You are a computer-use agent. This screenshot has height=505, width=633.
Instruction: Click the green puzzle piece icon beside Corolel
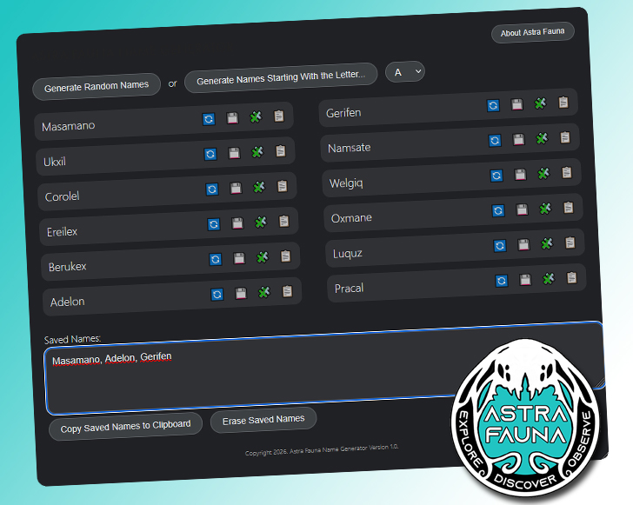(x=258, y=187)
